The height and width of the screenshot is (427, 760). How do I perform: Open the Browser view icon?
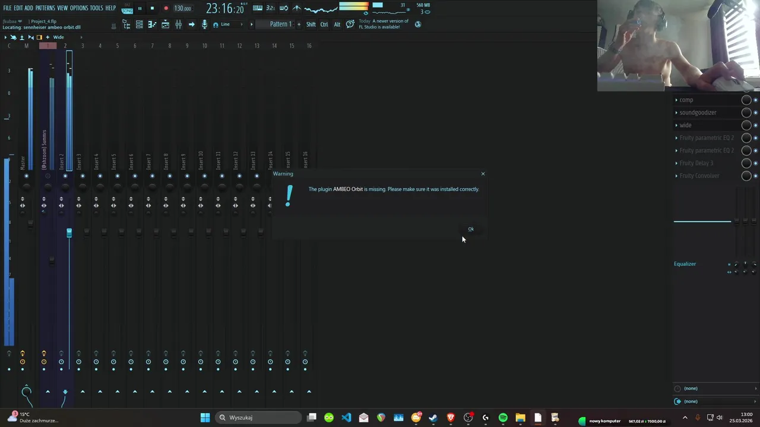(126, 24)
